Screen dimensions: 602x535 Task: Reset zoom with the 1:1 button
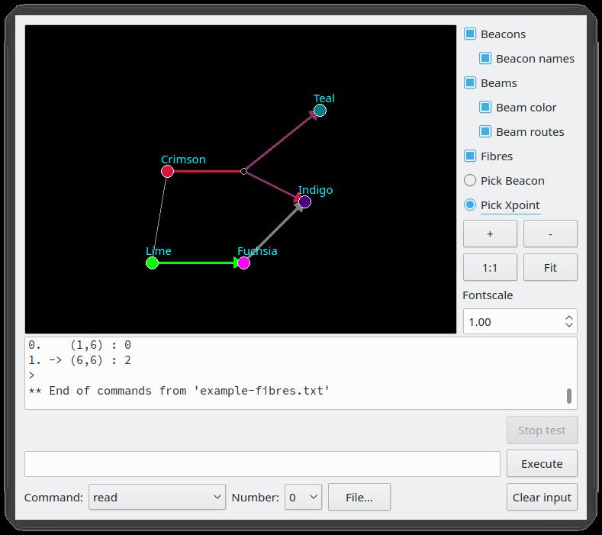490,267
